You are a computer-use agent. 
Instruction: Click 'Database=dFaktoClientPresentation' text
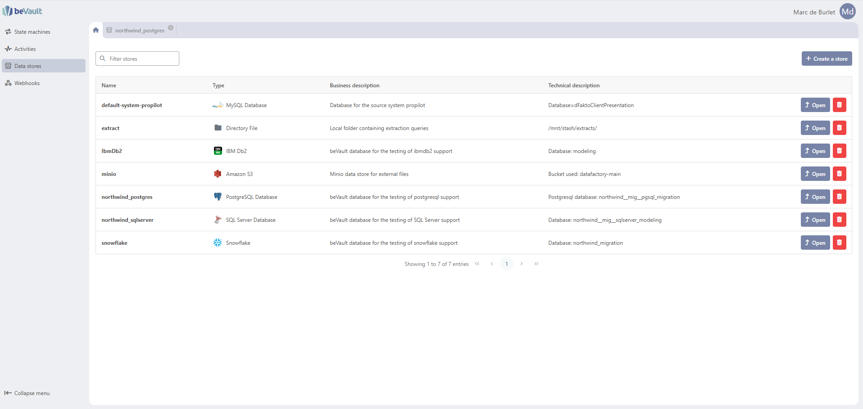click(x=591, y=105)
